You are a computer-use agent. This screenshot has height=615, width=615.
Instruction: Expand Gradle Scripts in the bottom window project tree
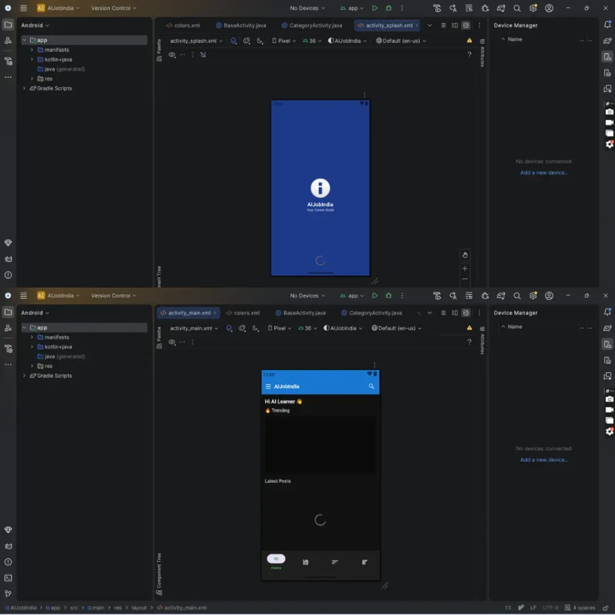click(x=24, y=375)
